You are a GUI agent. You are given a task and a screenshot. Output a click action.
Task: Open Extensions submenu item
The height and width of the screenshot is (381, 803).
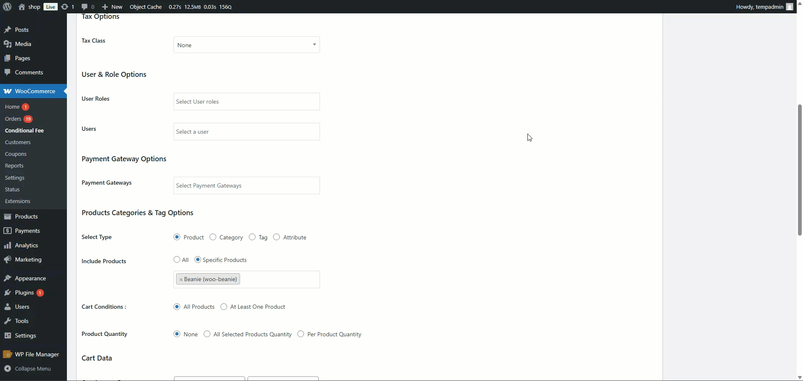[x=18, y=201]
